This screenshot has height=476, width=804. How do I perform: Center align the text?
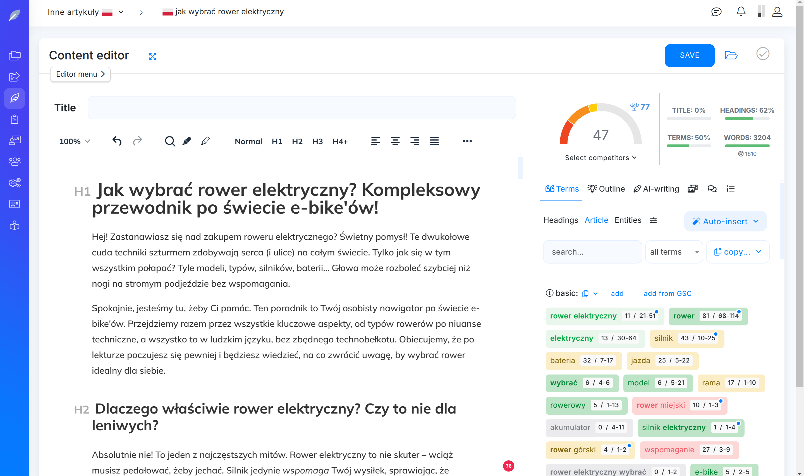395,141
